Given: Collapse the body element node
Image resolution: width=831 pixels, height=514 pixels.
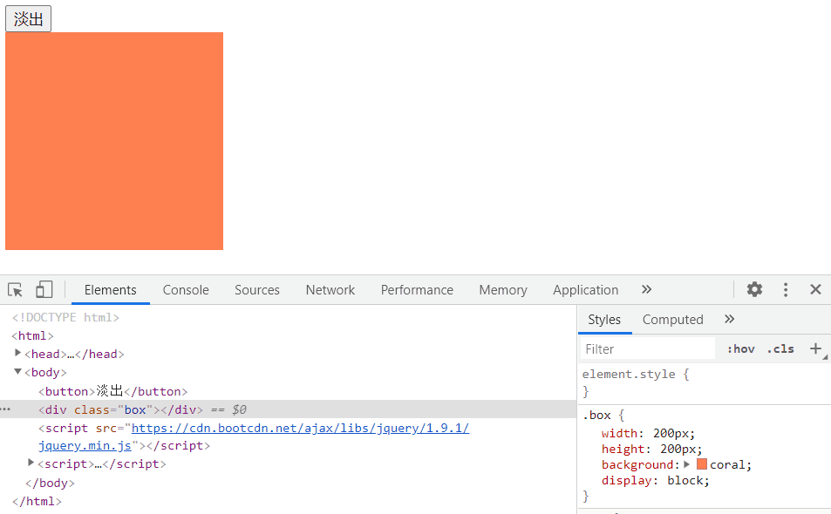Looking at the screenshot, I should click(x=18, y=372).
